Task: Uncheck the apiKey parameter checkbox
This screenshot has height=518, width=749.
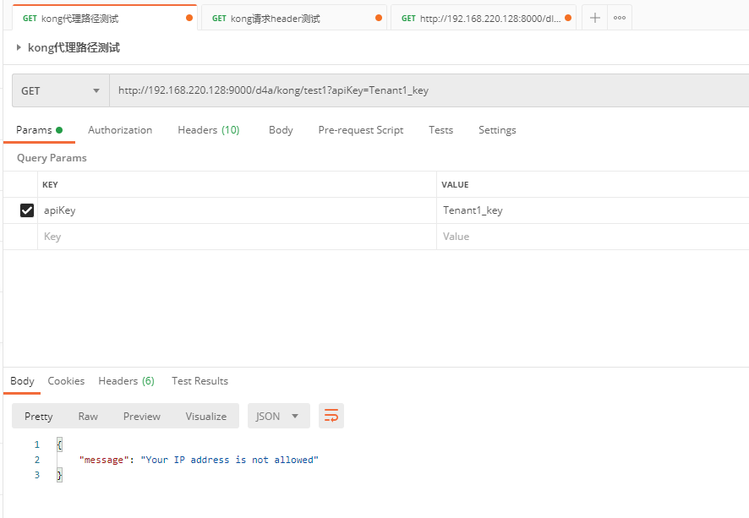Action: click(27, 210)
